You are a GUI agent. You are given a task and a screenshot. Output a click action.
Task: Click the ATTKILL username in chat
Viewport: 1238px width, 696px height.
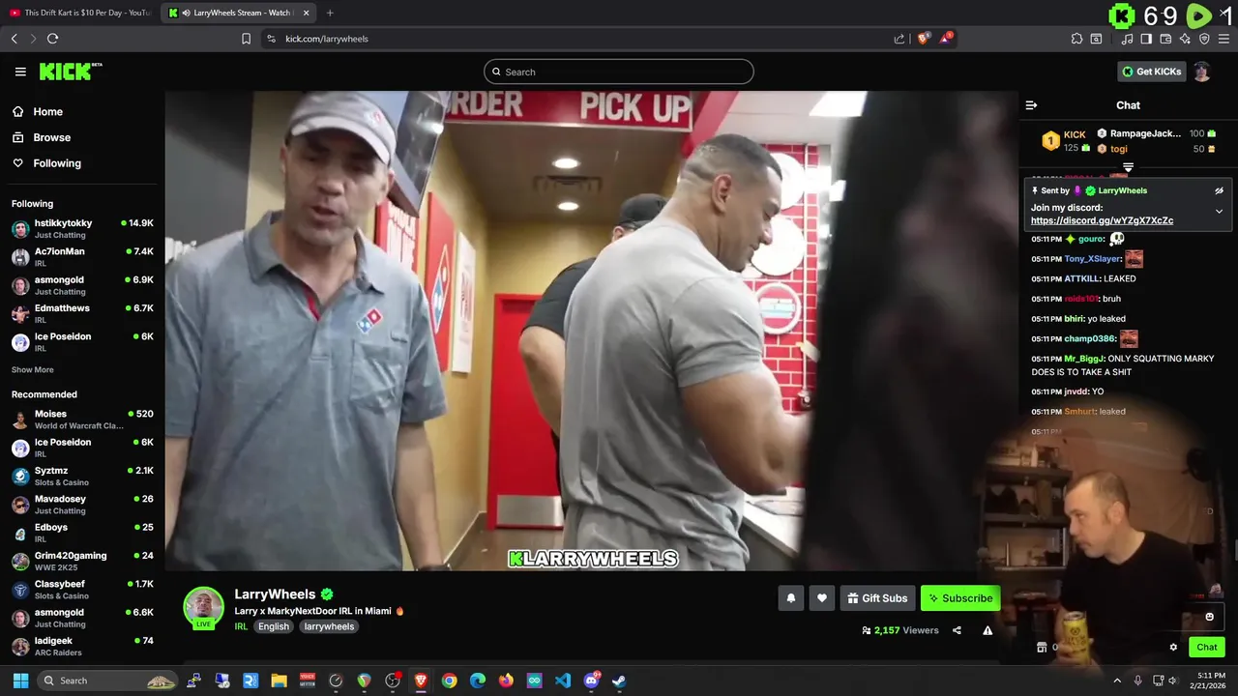[x=1081, y=278]
